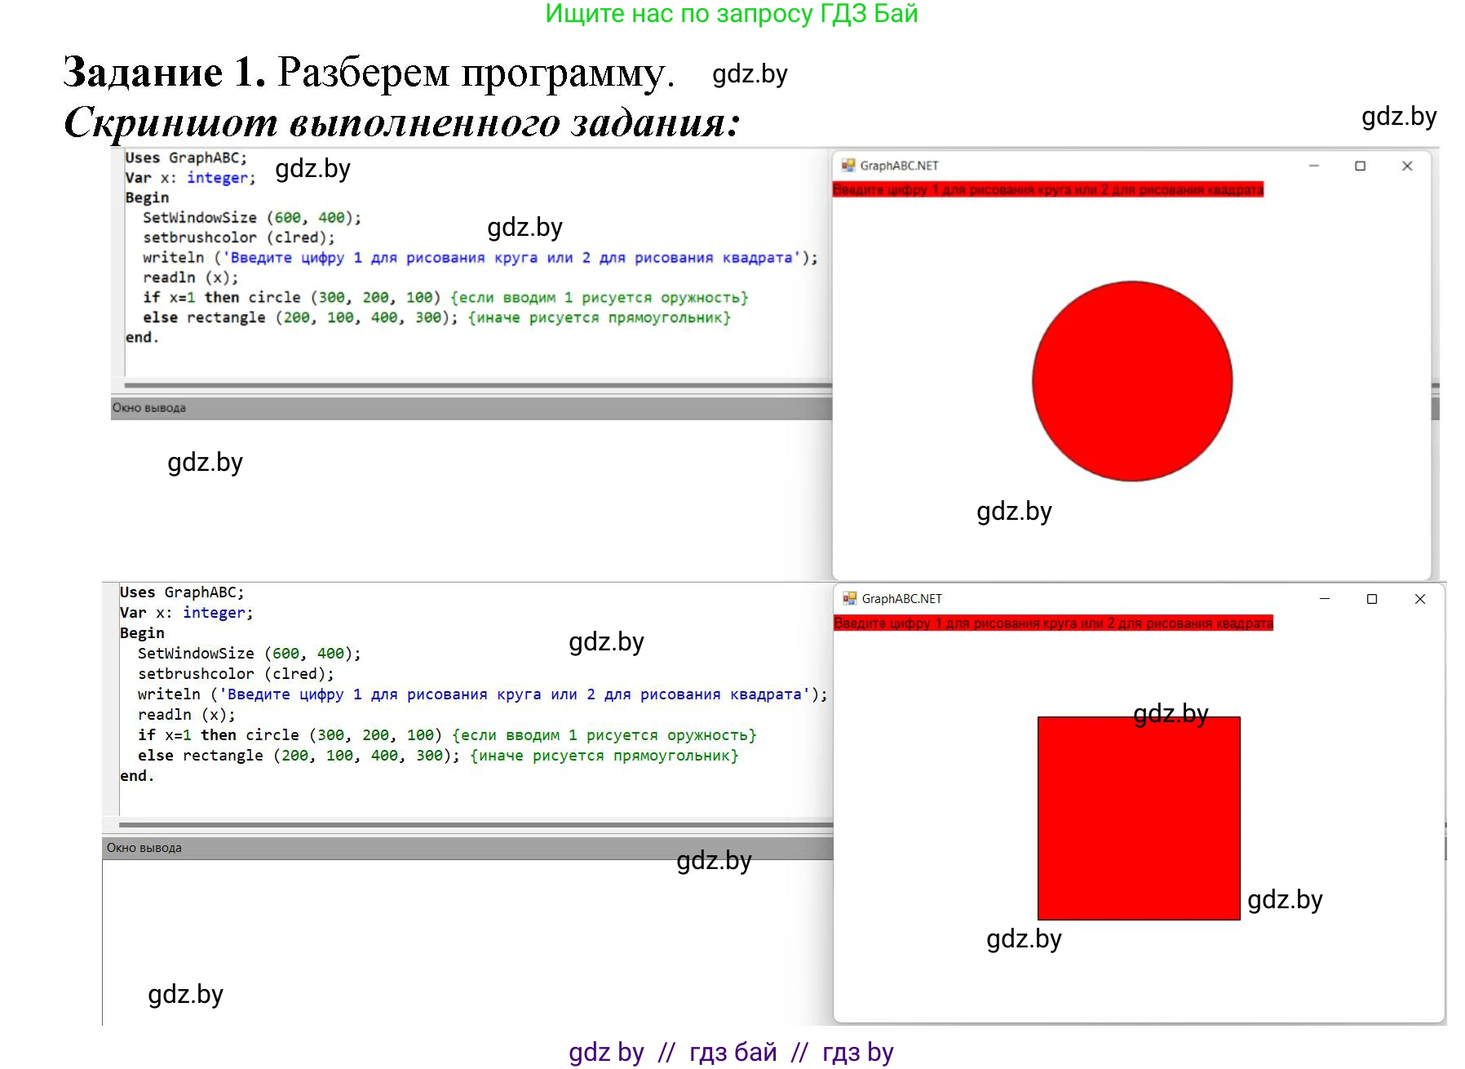The image size is (1465, 1069).
Task: Click the GraphABC.NET icon in the upper window
Action: pos(848,166)
